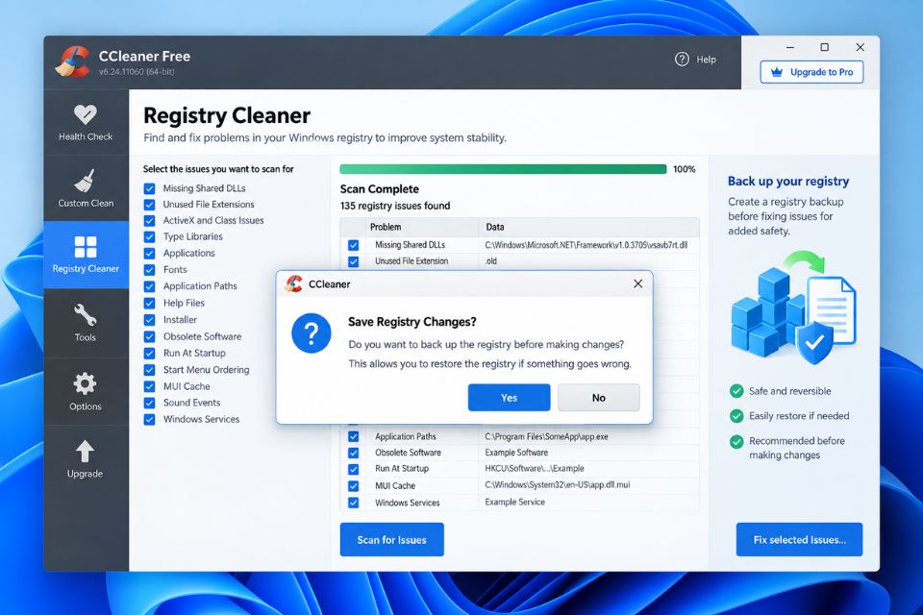Click the Easily restore if needed check icon
The height and width of the screenshot is (615, 923).
pyautogui.click(x=736, y=416)
